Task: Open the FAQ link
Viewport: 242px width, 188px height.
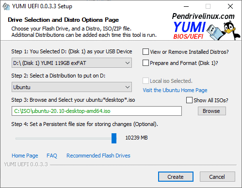Action: point(52,156)
